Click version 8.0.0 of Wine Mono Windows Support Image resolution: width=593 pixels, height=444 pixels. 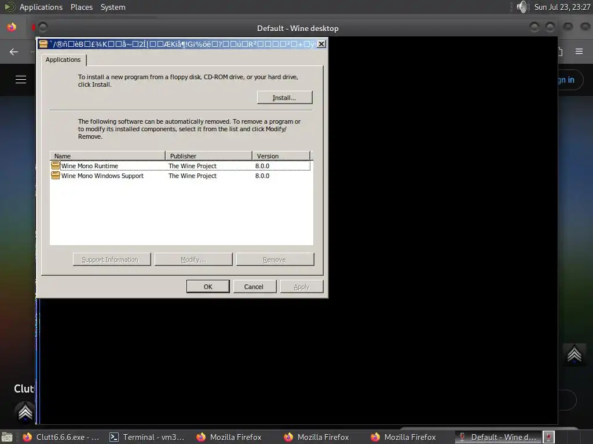[262, 176]
